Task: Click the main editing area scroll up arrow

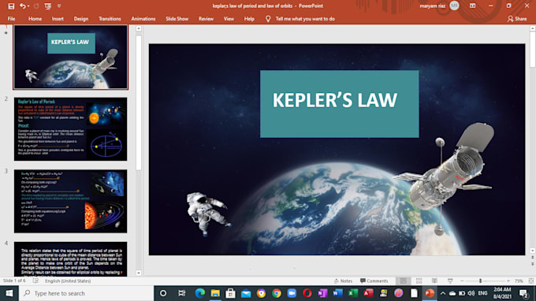Action: tap(533, 28)
